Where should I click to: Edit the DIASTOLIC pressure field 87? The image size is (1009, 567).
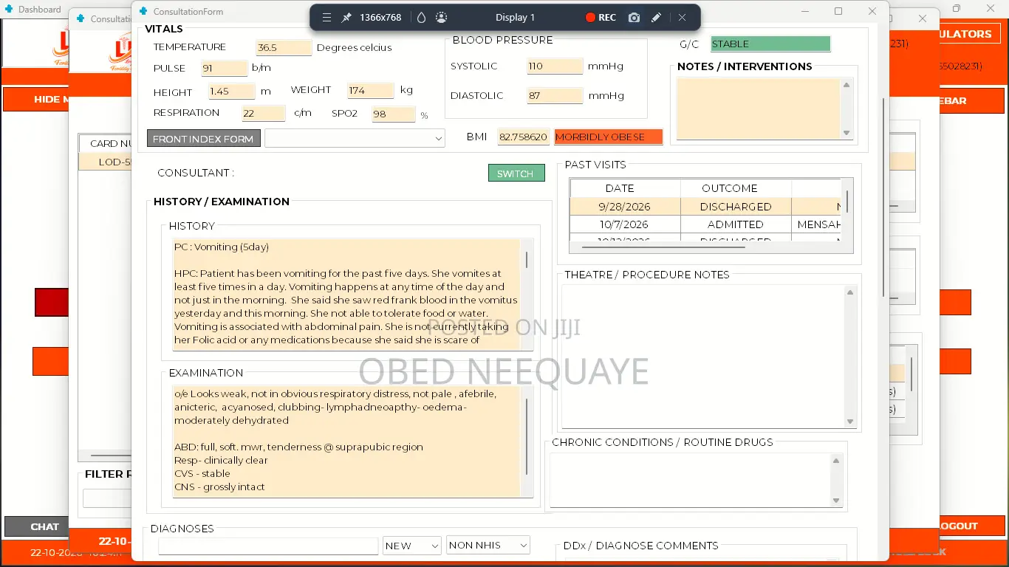(555, 96)
